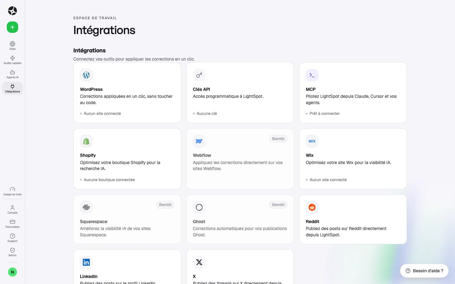Image resolution: width=455 pixels, height=284 pixels.
Task: Click Wix 'Aucun site connecté' status
Action: 328,180
